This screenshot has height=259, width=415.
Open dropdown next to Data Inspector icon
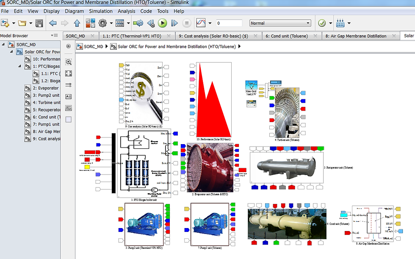[210, 23]
